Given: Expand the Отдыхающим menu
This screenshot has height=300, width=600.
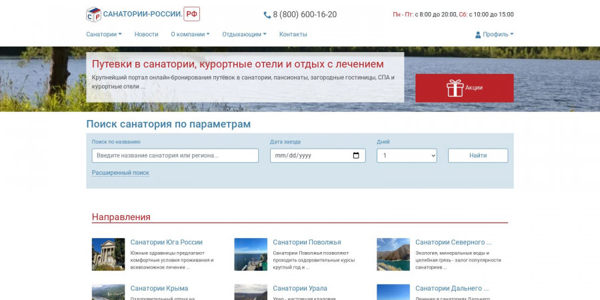Looking at the screenshot, I should point(244,34).
